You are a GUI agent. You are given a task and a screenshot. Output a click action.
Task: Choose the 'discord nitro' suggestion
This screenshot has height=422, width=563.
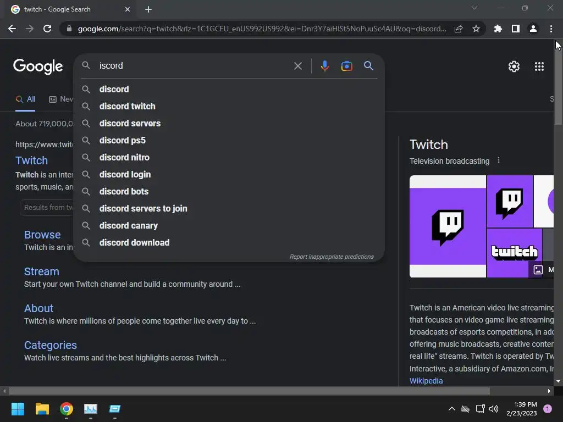[x=229, y=158]
